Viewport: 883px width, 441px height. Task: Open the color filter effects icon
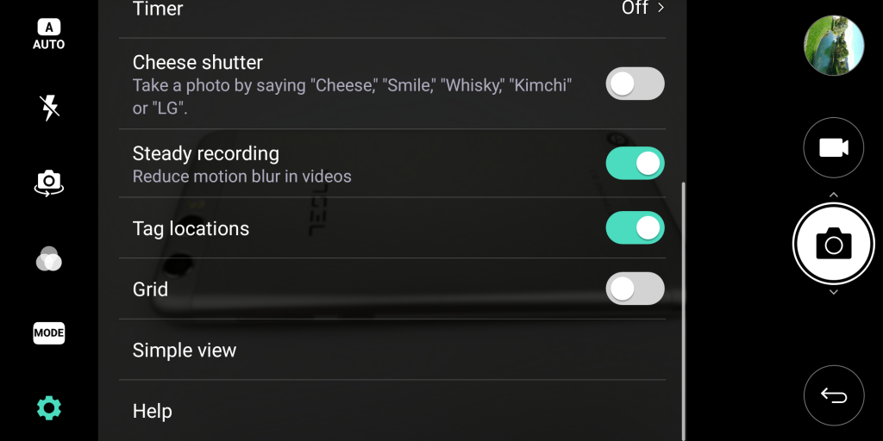point(49,258)
